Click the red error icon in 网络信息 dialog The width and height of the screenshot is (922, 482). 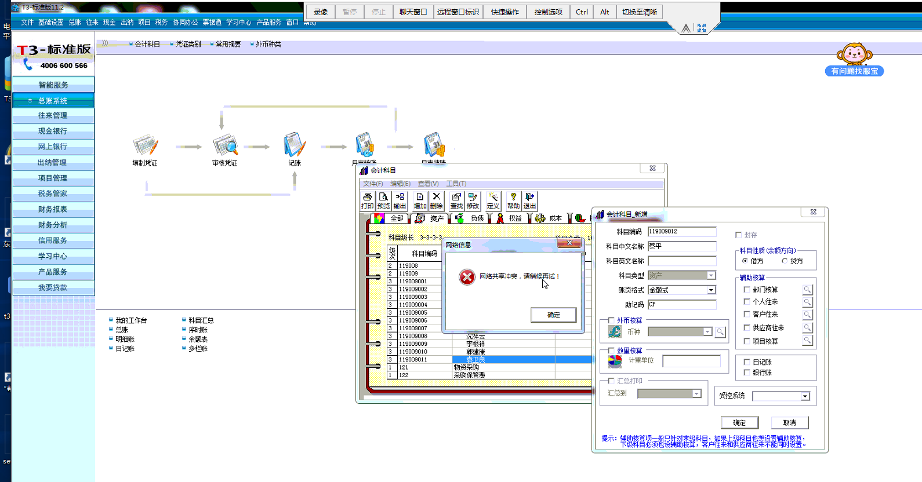pyautogui.click(x=467, y=277)
